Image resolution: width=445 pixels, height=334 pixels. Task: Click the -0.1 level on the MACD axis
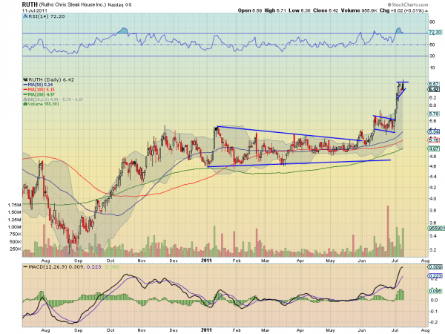click(x=433, y=311)
